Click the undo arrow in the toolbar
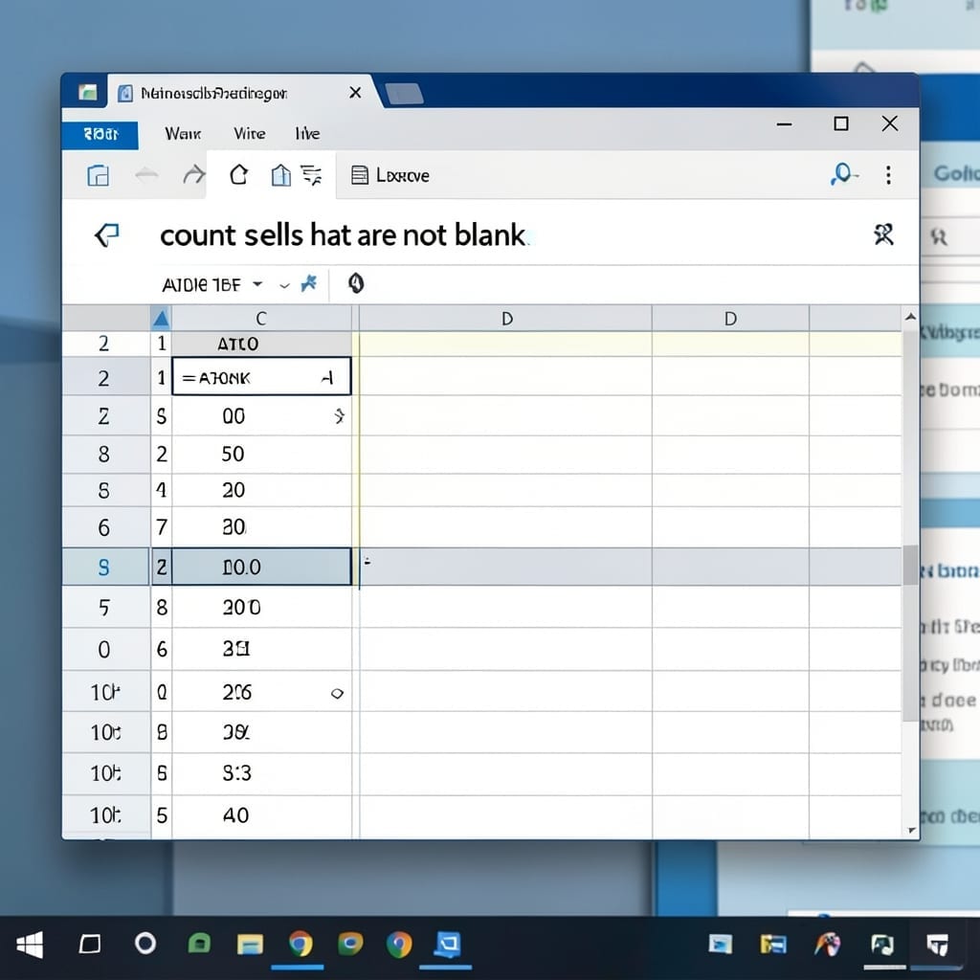980x980 pixels. [146, 175]
